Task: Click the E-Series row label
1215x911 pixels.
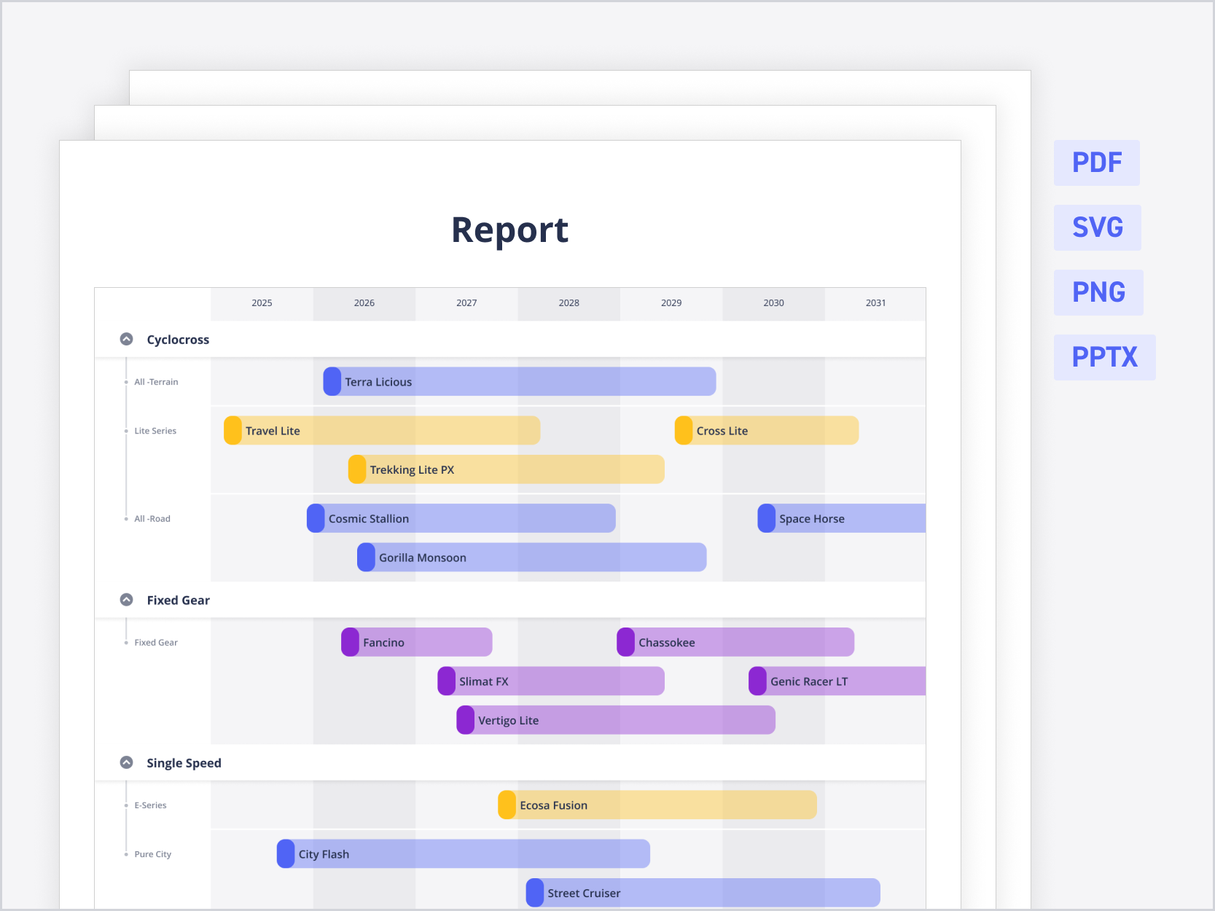Action: point(150,805)
